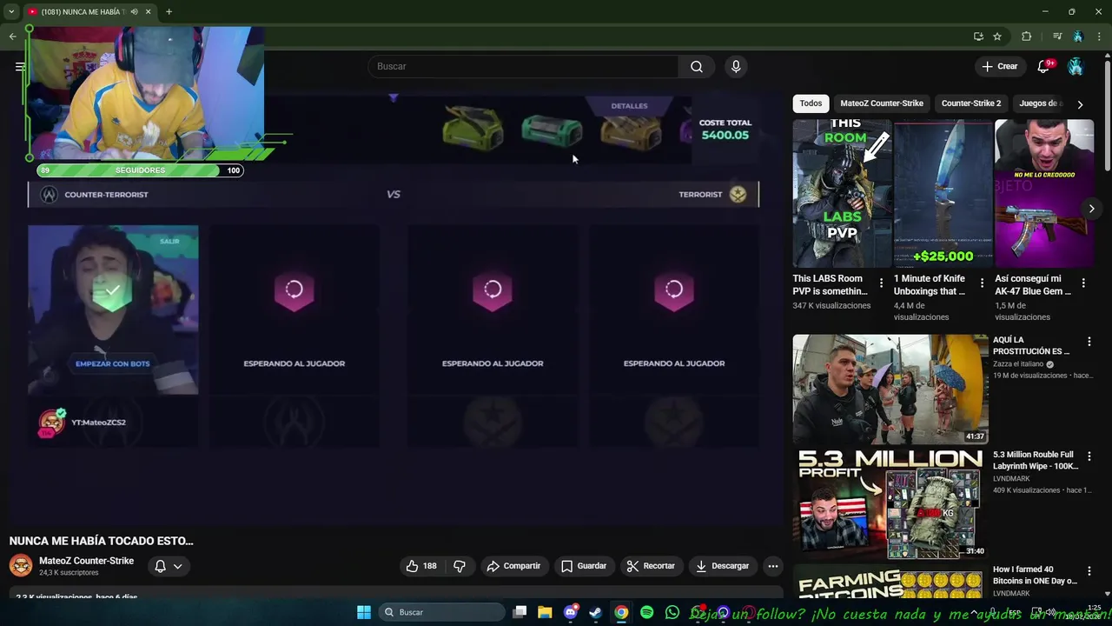Click the Windows taskbar Buscar search box

[442, 612]
